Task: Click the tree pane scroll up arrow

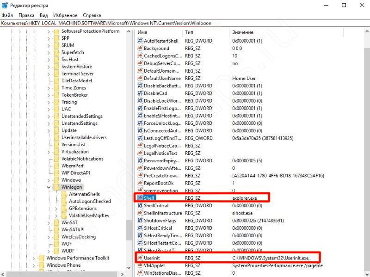Action: 129,31
